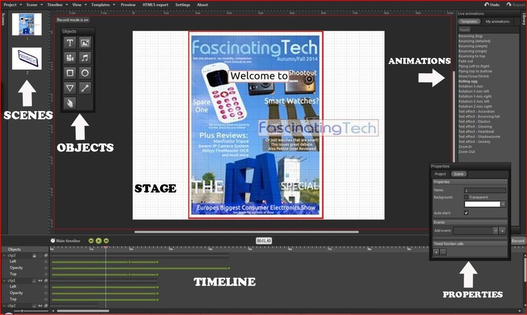This screenshot has width=527, height=315.
Task: Open the Settings menu item
Action: (x=183, y=5)
